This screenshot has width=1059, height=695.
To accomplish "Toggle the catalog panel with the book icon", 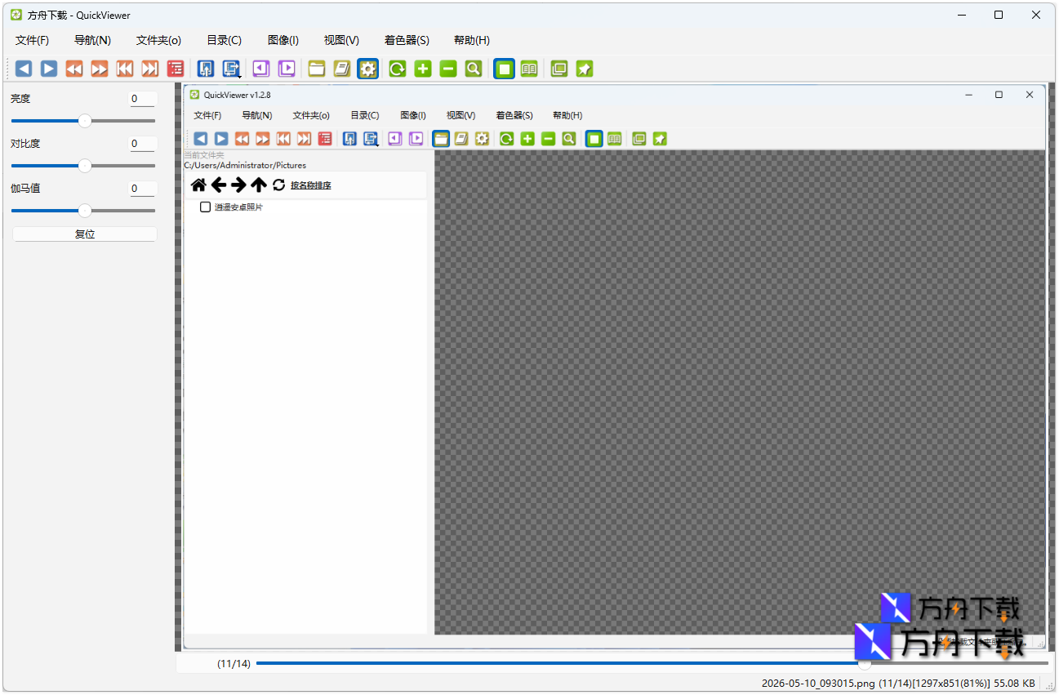I will [x=342, y=69].
